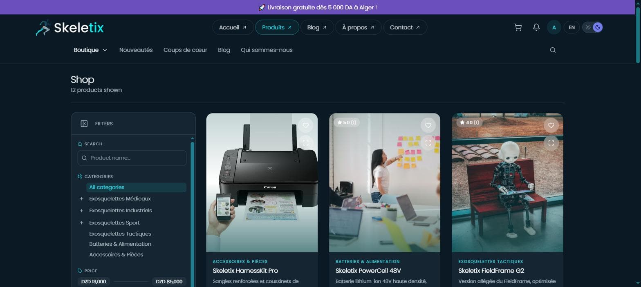Screen dimensions: 641x287
Task: Click the free delivery announcement banner
Action: click(x=318, y=7)
